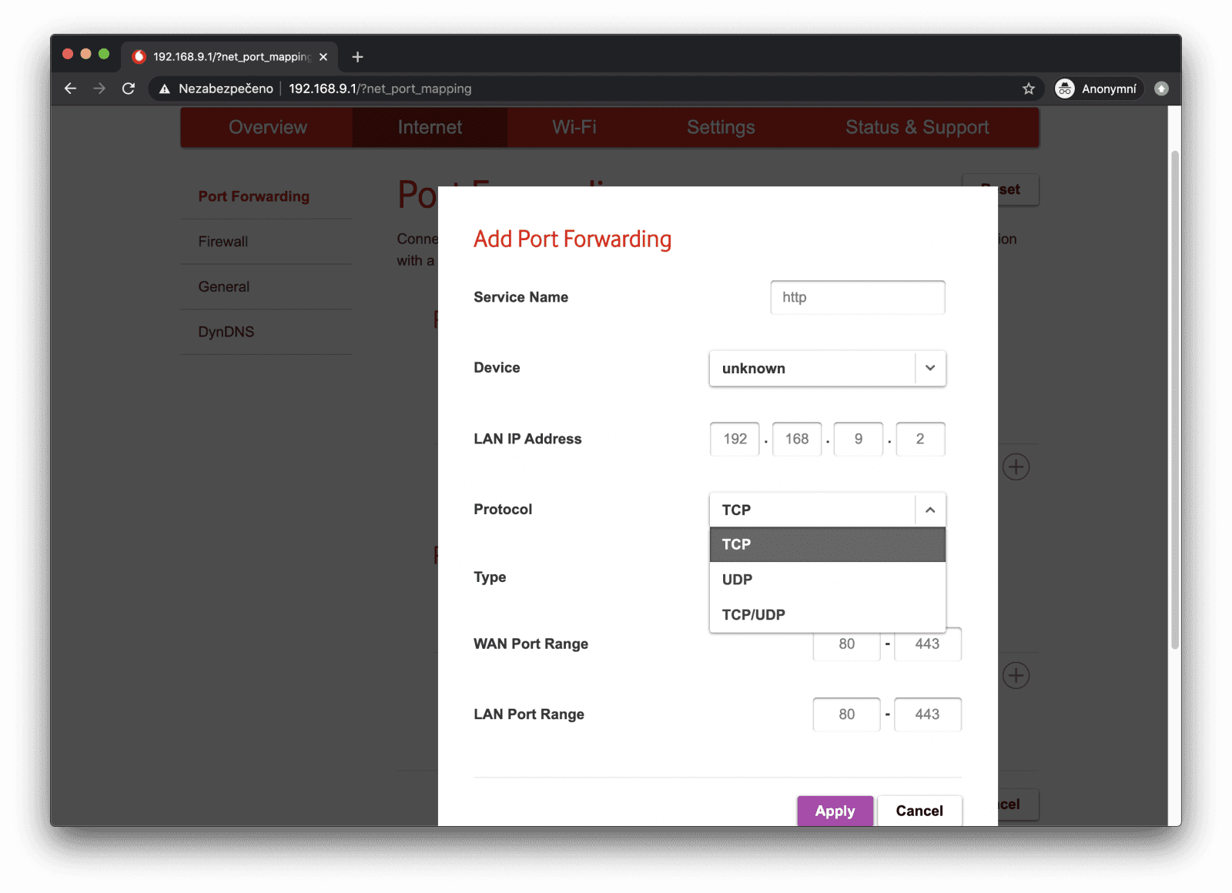Click the Vodafone favicon on the tab
The image size is (1232, 893).
pos(139,56)
